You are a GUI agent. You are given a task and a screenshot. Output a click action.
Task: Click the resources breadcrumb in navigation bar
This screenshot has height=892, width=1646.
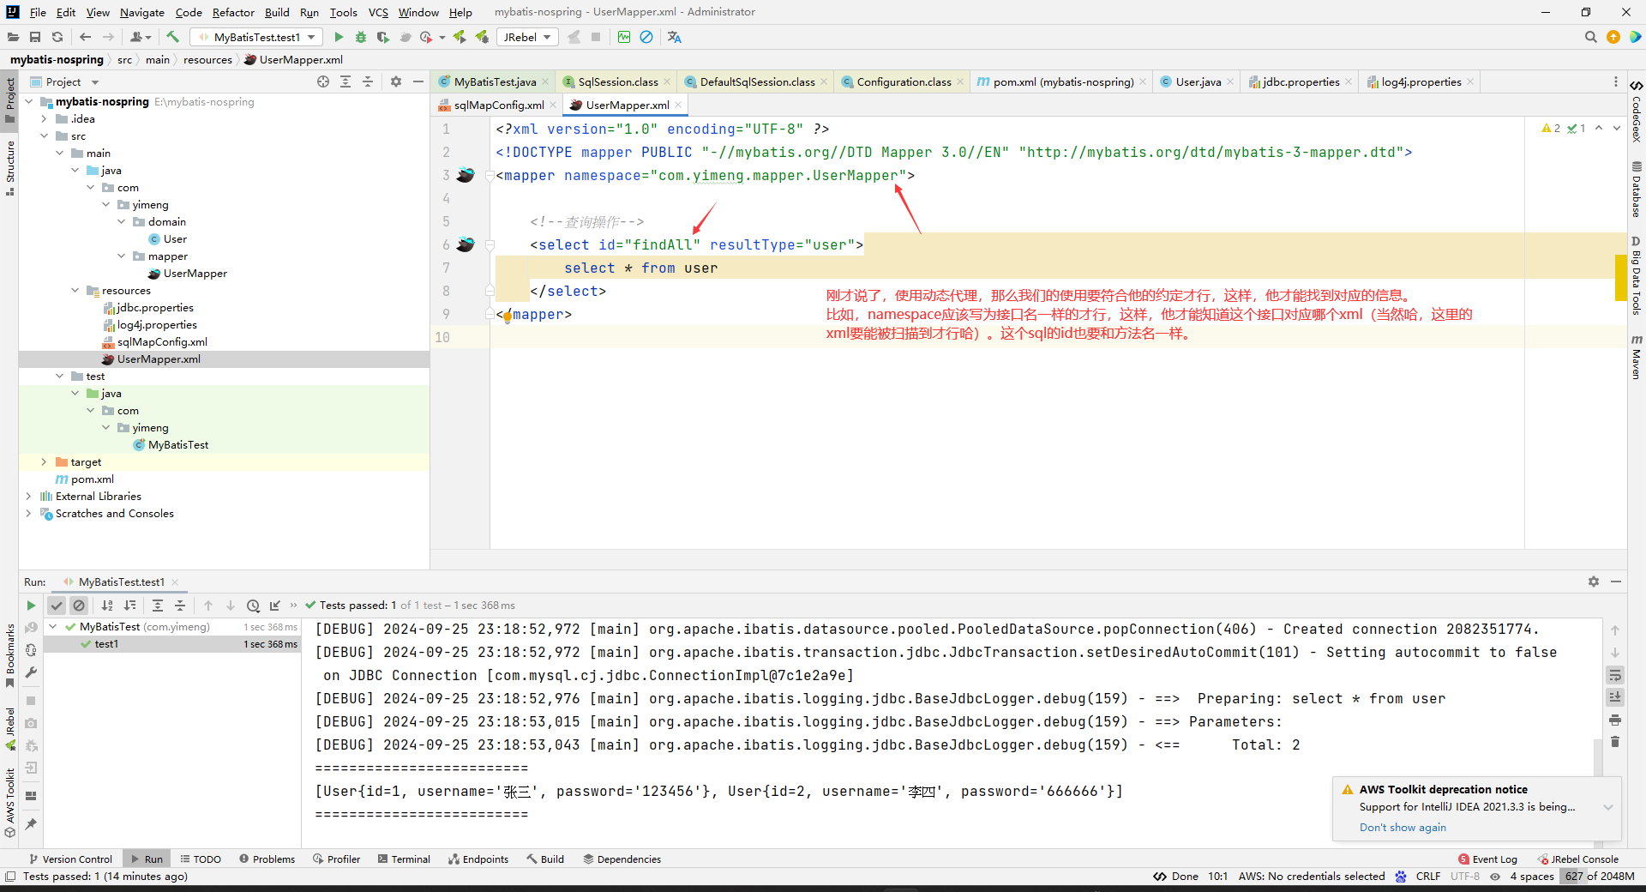[207, 59]
